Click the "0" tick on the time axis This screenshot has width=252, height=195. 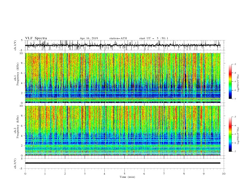click(x=25, y=174)
